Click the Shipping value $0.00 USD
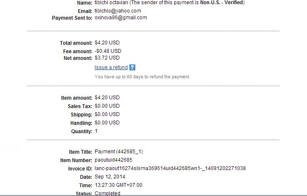The height and width of the screenshot is (196, 307). point(107,114)
